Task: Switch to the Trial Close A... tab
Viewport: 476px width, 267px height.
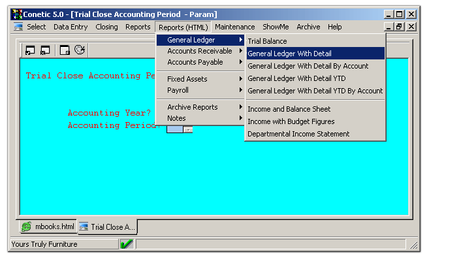Action: click(107, 227)
